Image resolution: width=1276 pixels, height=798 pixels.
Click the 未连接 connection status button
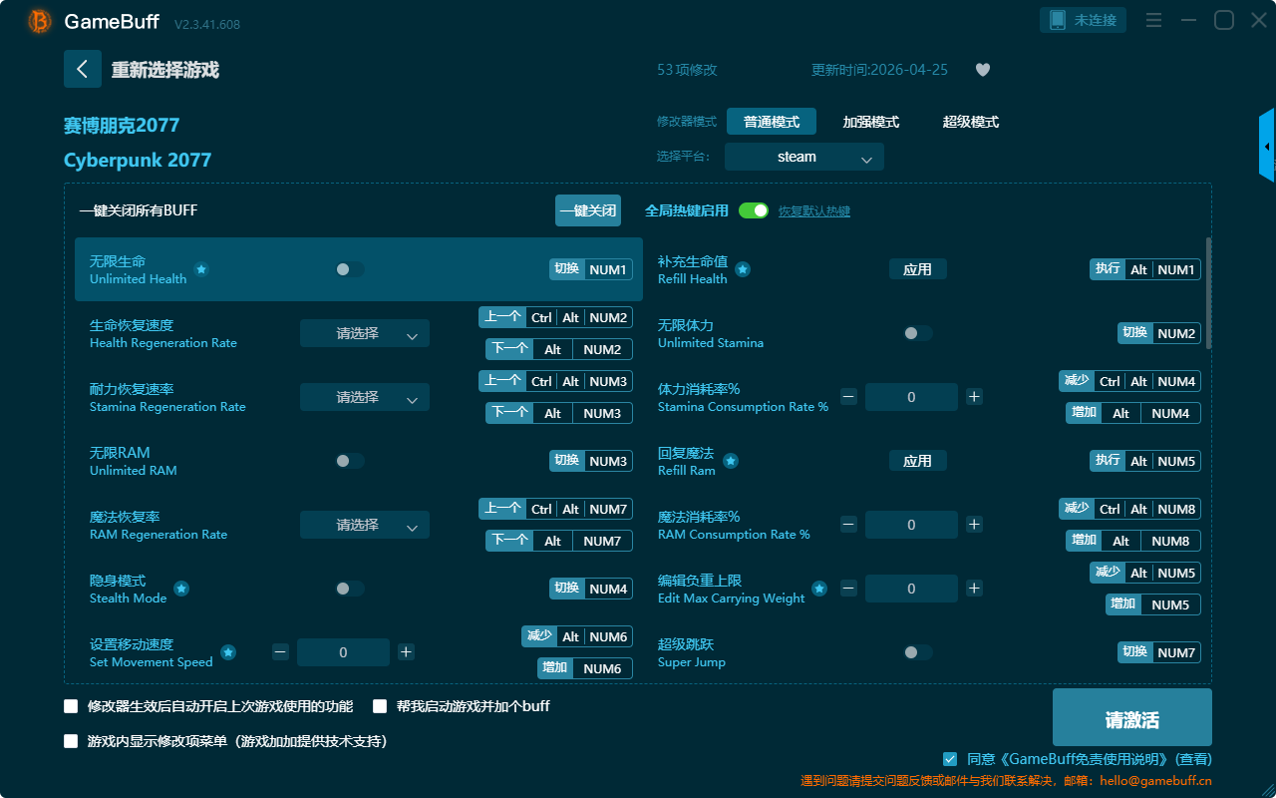point(1085,20)
